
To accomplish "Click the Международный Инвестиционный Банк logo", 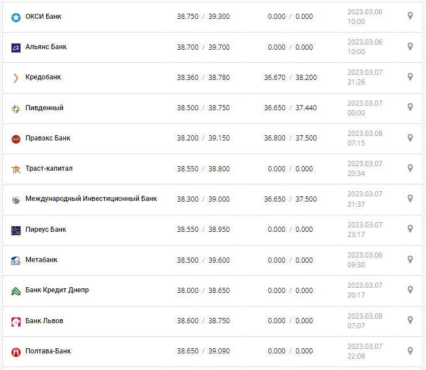I will [16, 199].
